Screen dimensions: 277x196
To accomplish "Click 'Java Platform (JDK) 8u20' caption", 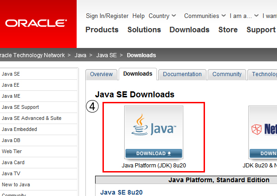I will pos(154,166).
